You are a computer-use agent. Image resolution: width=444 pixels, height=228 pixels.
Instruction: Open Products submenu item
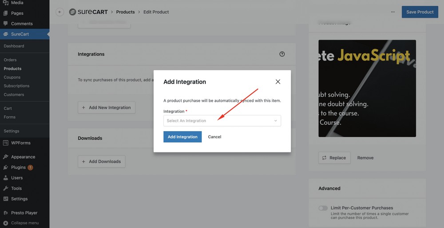coord(12,68)
